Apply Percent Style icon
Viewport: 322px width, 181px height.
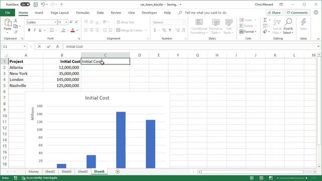point(164,30)
